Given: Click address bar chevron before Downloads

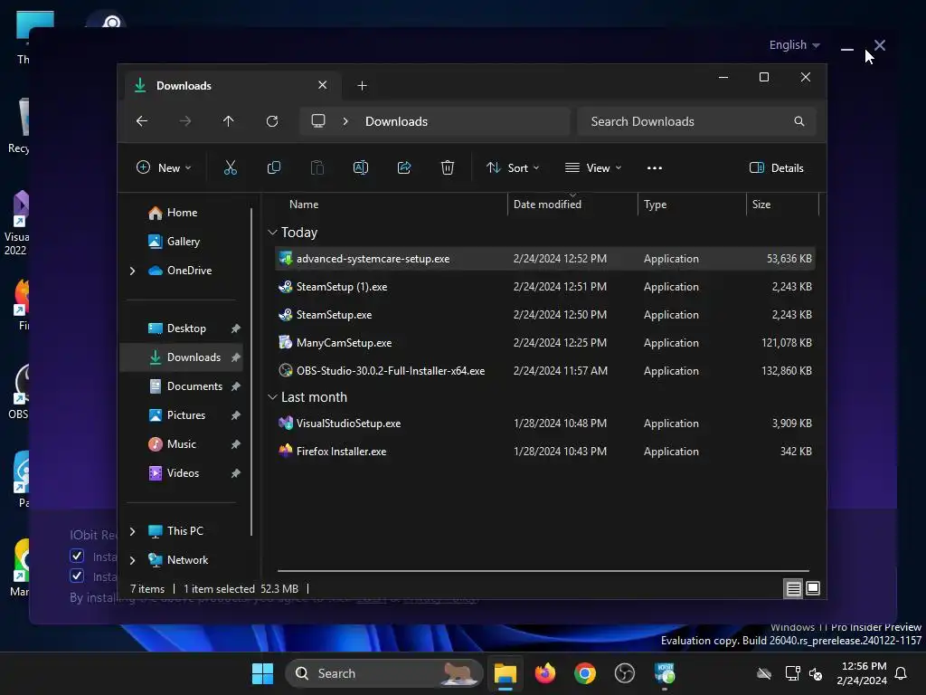Looking at the screenshot, I should coord(345,121).
